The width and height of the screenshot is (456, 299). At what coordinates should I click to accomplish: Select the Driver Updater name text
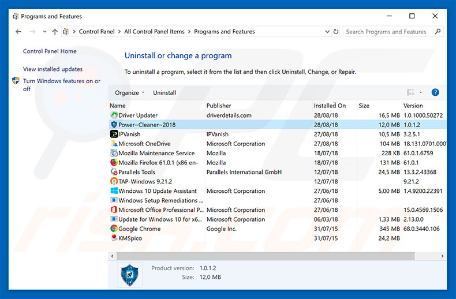[138, 115]
